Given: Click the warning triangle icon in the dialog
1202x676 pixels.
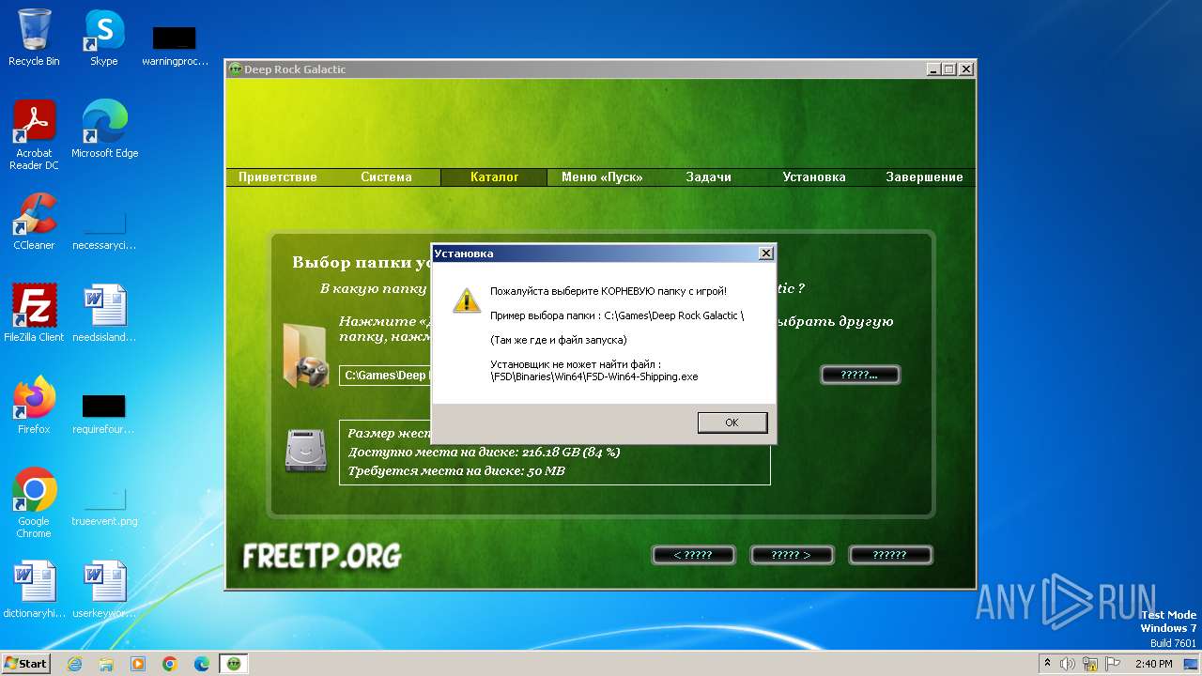Looking at the screenshot, I should coord(467,300).
